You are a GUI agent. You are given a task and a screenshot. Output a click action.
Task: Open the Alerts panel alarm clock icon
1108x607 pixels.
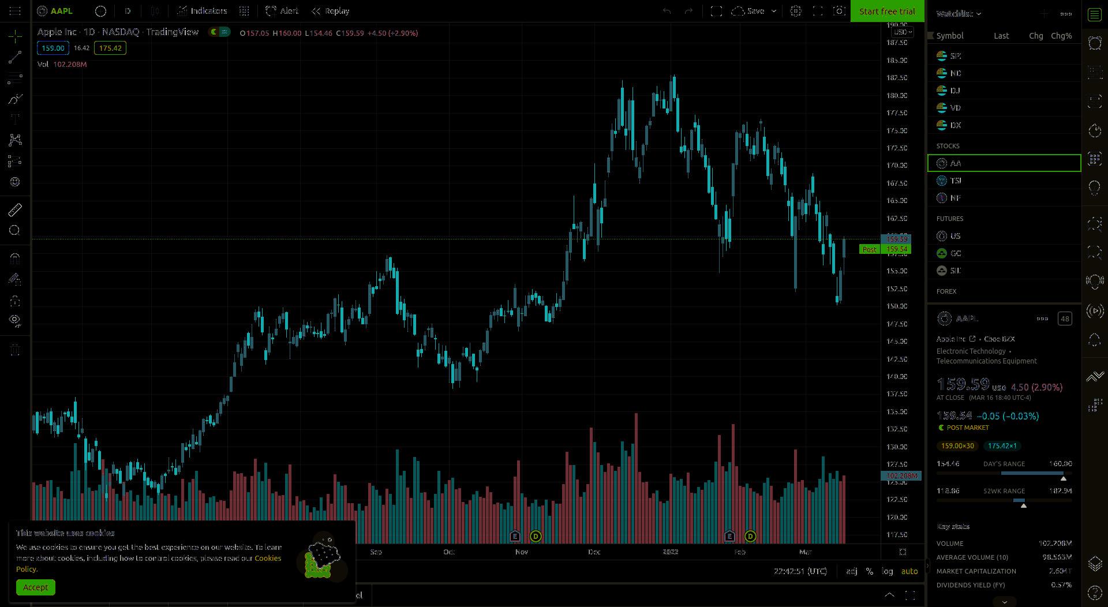coord(1095,43)
